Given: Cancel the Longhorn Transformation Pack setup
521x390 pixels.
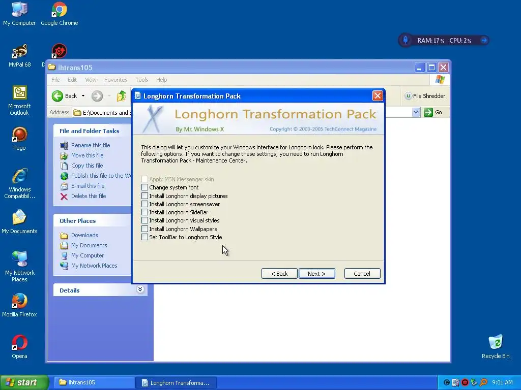Looking at the screenshot, I should 362,274.
